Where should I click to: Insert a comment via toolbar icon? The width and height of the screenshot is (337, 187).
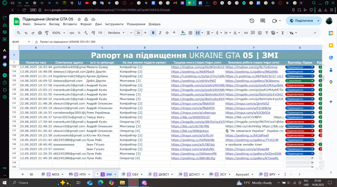click(253, 33)
